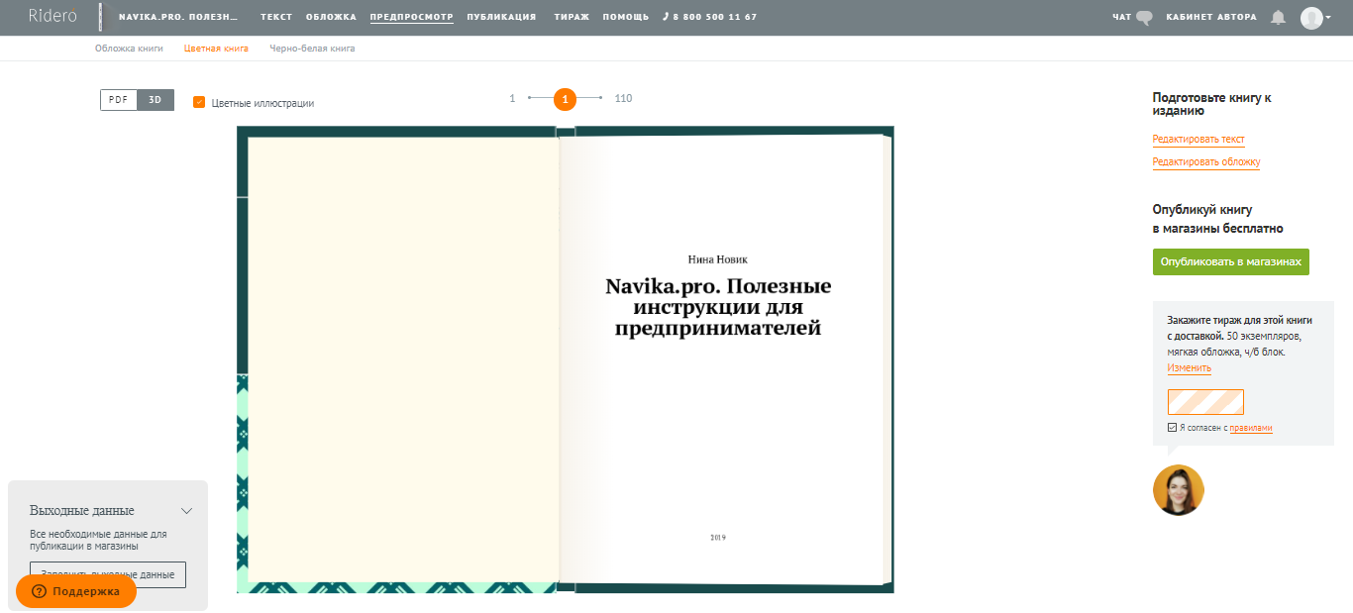Go to the Обложка section
The width and height of the screenshot is (1353, 613).
pyautogui.click(x=331, y=17)
